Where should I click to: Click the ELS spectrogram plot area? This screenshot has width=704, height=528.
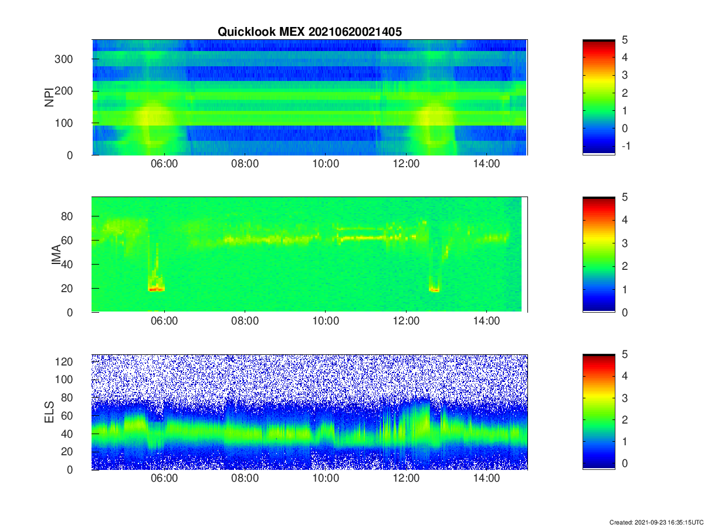pos(310,412)
